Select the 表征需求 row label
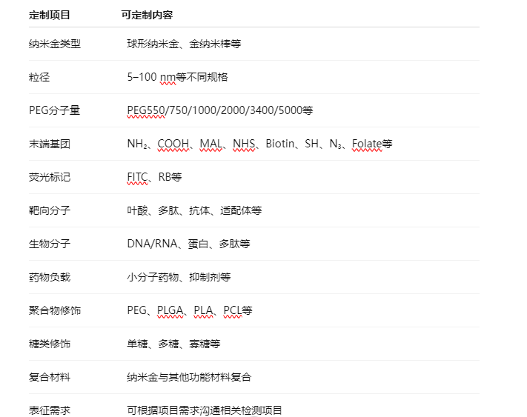Screen dimensions: 527x417 tap(50, 410)
